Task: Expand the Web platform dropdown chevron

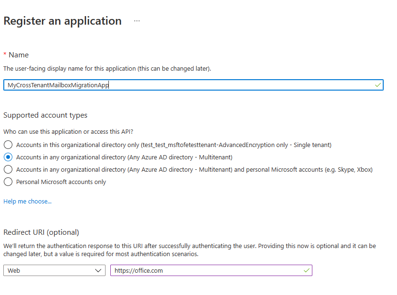Action: (x=98, y=270)
